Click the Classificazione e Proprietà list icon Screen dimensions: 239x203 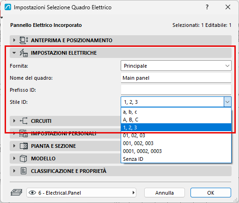pos(24,171)
